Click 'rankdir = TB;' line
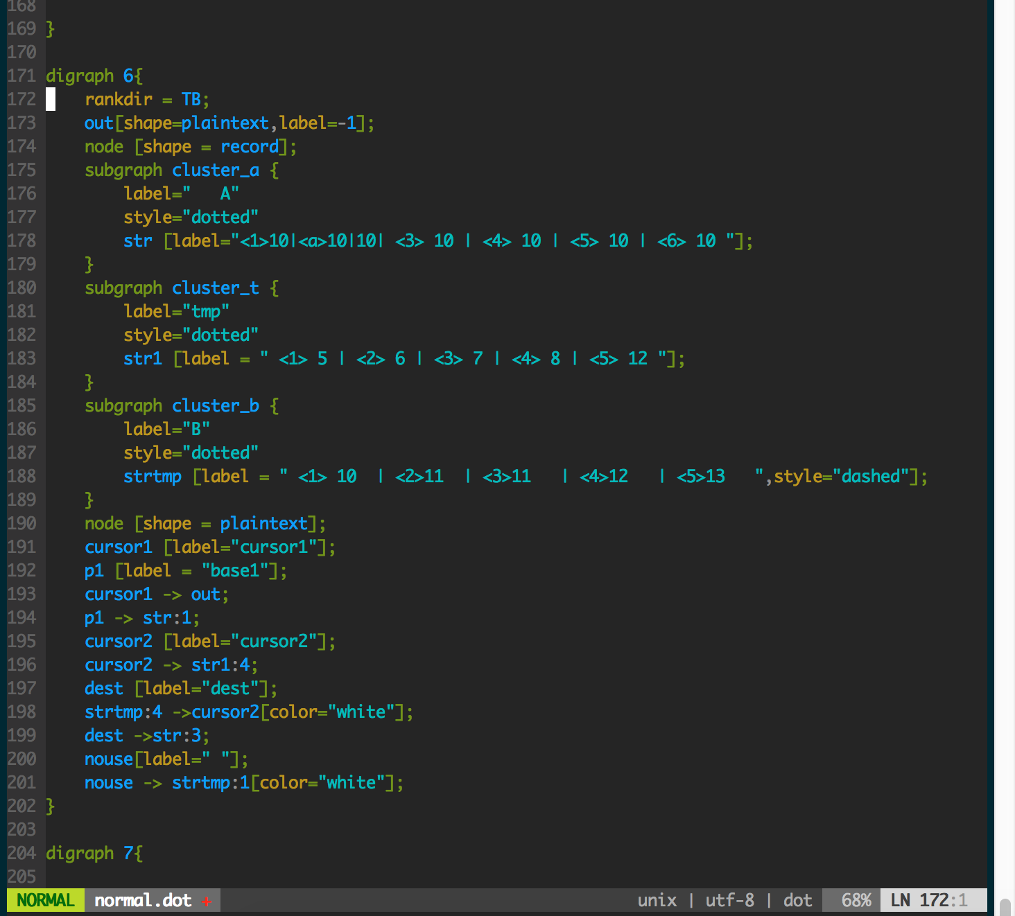 click(x=147, y=99)
